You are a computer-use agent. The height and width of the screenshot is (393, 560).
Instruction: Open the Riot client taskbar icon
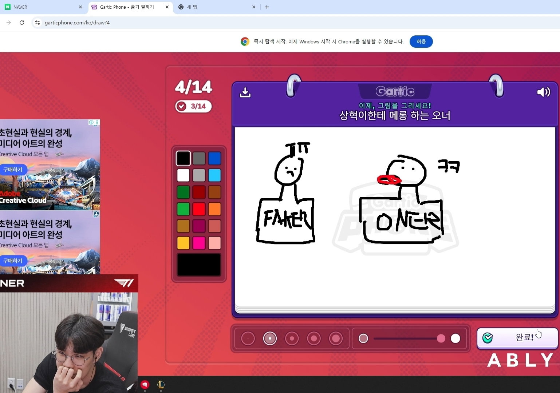145,385
